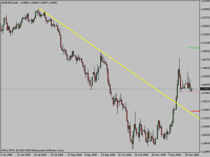Image resolution: width=210 pixels, height=157 pixels.
Task: Select the cyan dashed descending line
Action: [x=190, y=74]
